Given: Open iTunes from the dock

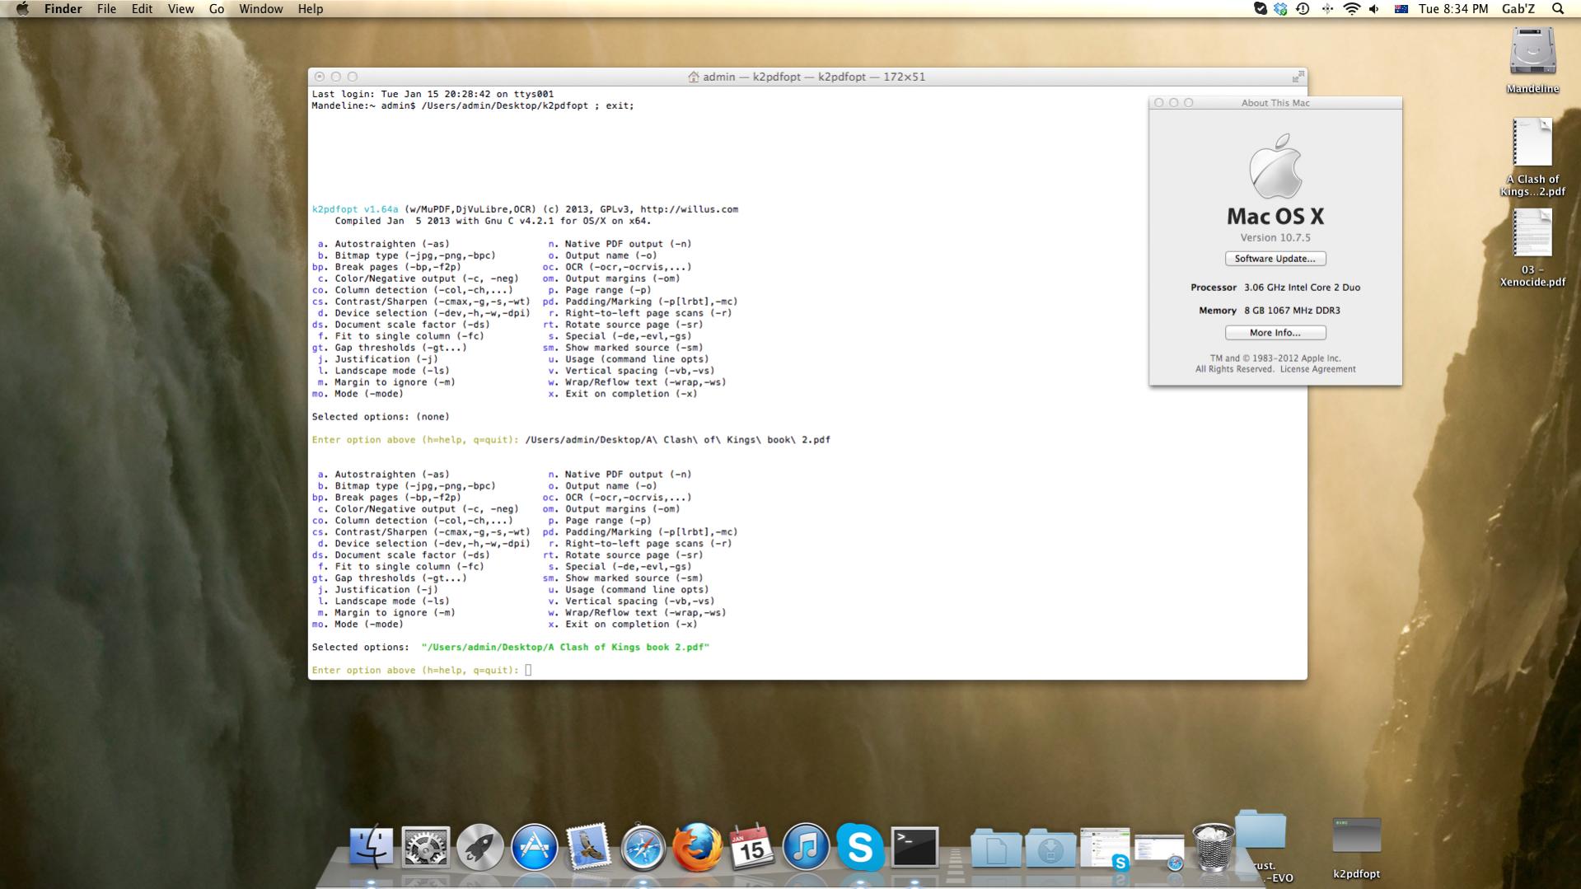Looking at the screenshot, I should [805, 847].
